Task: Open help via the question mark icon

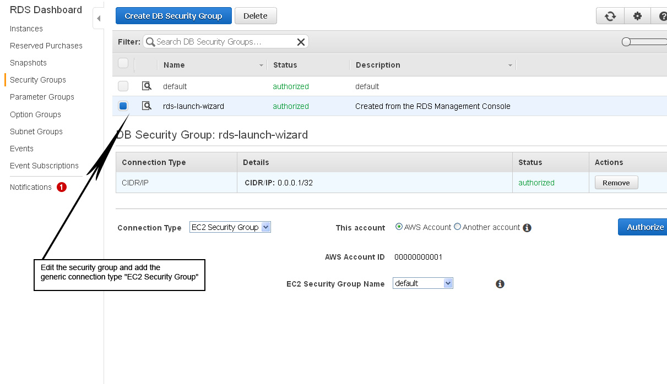Action: tap(660, 16)
